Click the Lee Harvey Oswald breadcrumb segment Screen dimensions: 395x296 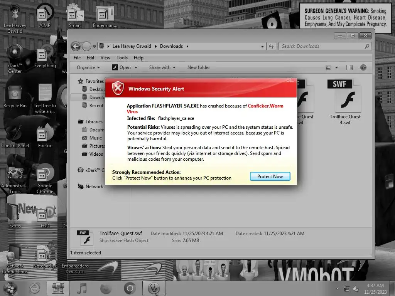tap(132, 46)
